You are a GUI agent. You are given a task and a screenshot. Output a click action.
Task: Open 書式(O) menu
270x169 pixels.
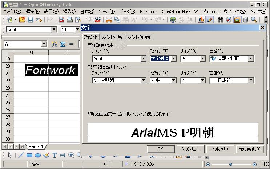coord(87,12)
